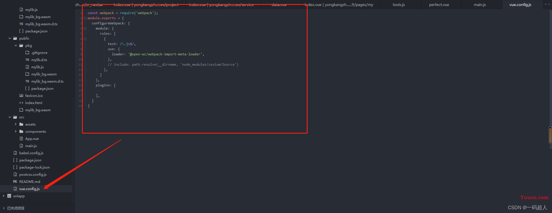Click the file icon beside postcss.config.js
The height and width of the screenshot is (213, 552).
click(15, 175)
